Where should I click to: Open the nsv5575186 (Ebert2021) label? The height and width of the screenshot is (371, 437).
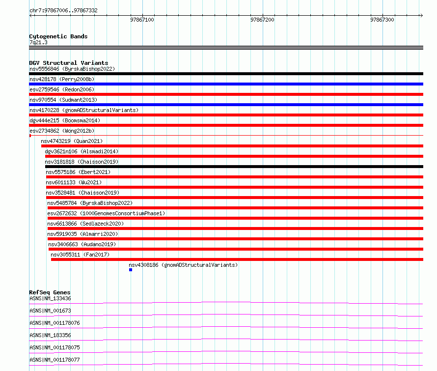tap(78, 172)
